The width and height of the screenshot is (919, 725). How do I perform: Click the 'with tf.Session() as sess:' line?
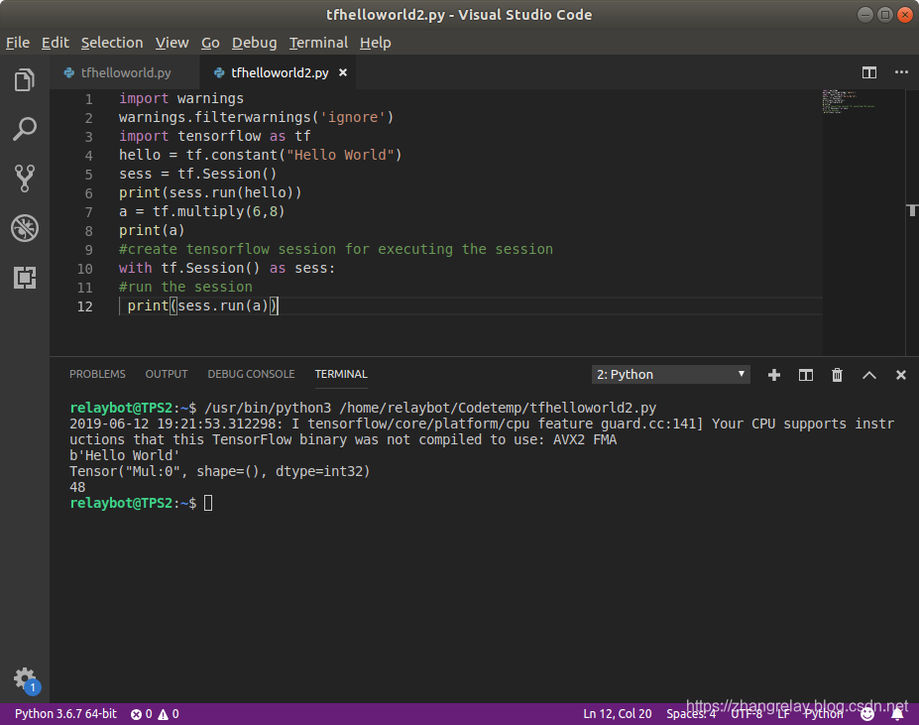pyautogui.click(x=227, y=268)
